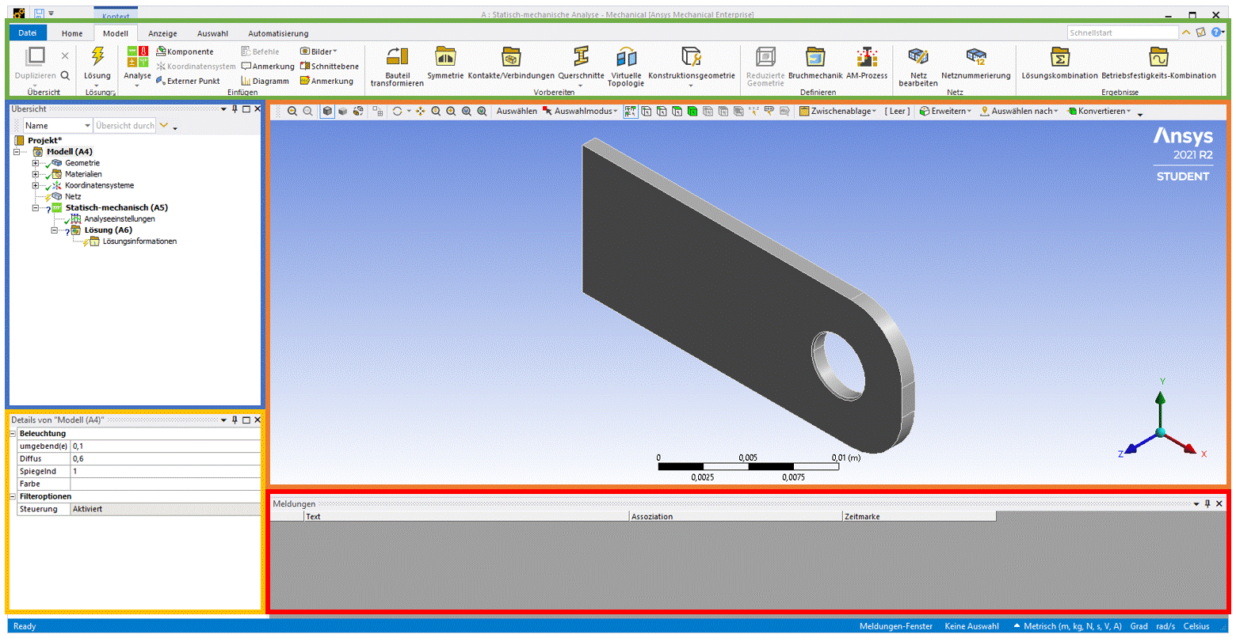Open the Name filter dropdown in Übersicht
This screenshot has height=642, width=1236.
click(x=87, y=126)
